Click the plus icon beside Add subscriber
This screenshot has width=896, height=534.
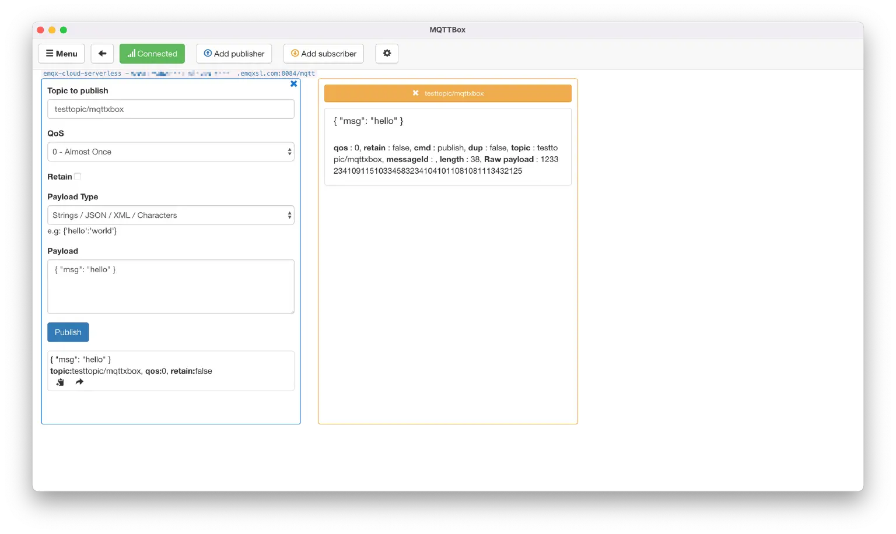tap(295, 53)
